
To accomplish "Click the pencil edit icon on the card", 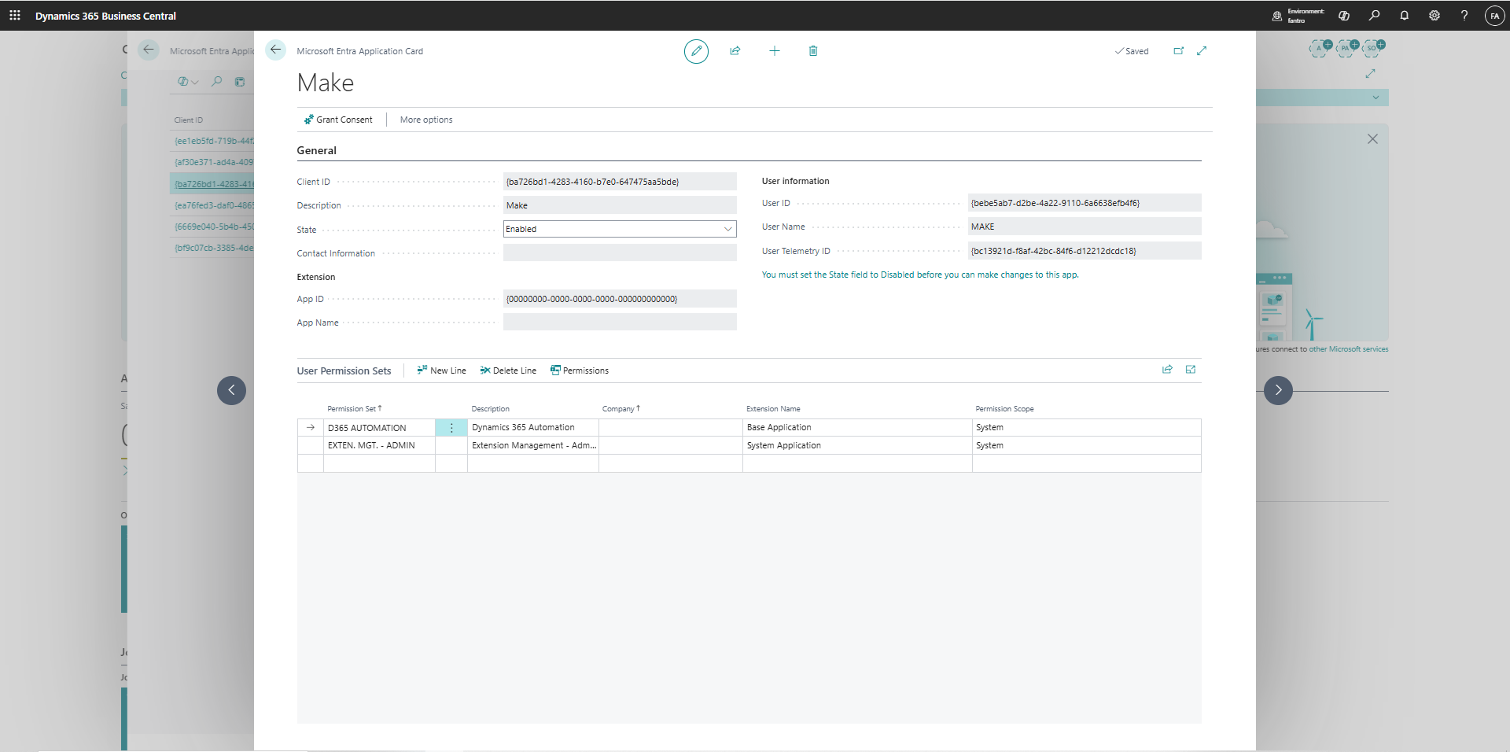I will coord(696,51).
